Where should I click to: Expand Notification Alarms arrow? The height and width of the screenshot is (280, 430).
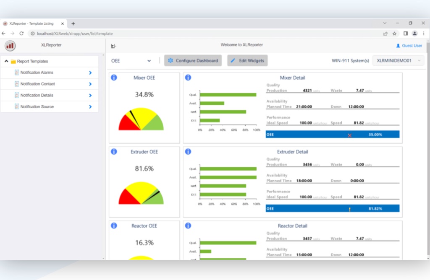pos(90,73)
